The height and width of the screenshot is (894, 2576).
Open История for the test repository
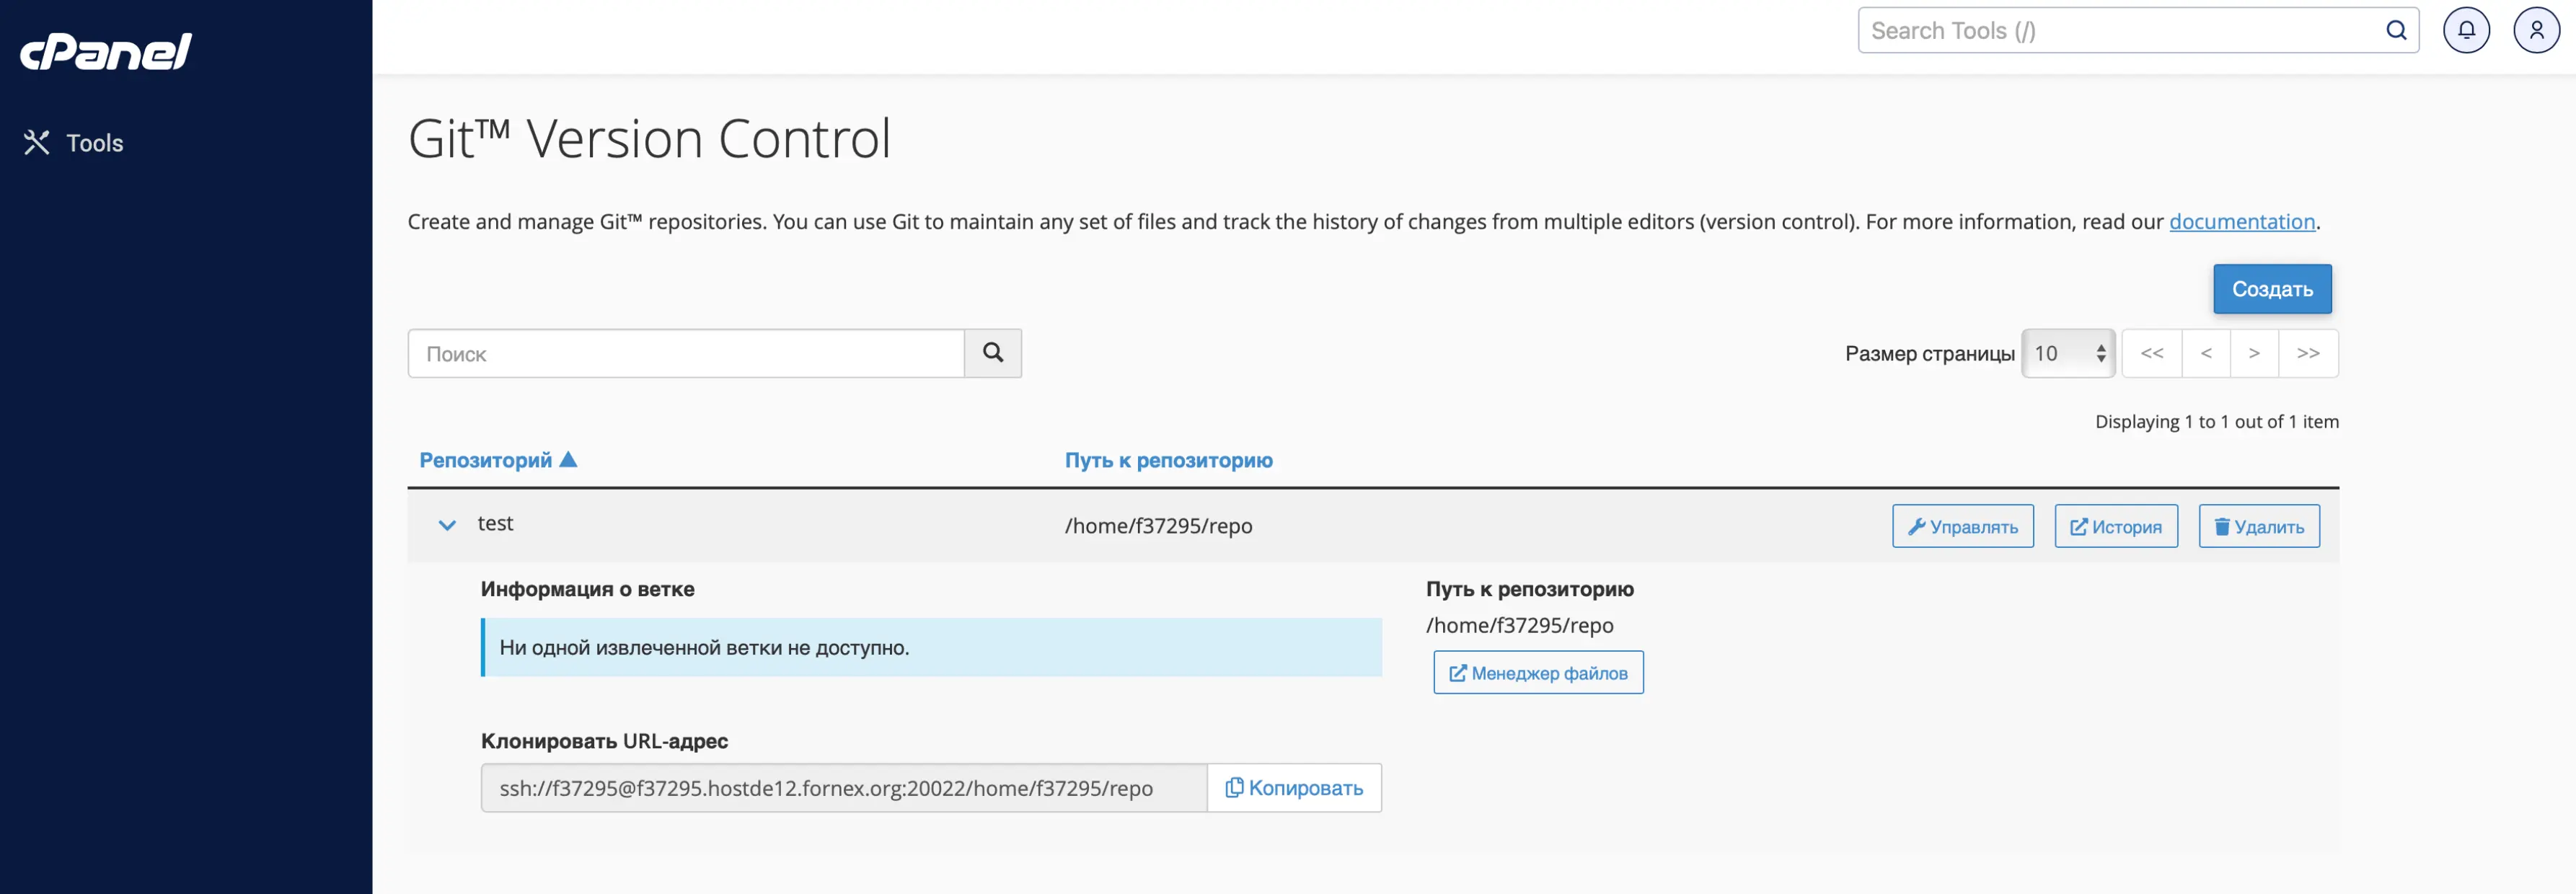2115,526
